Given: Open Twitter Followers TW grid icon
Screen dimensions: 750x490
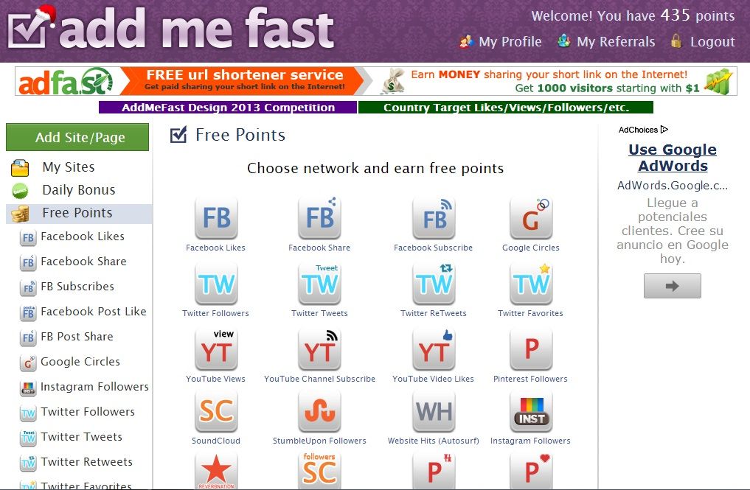Looking at the screenshot, I should [x=216, y=284].
